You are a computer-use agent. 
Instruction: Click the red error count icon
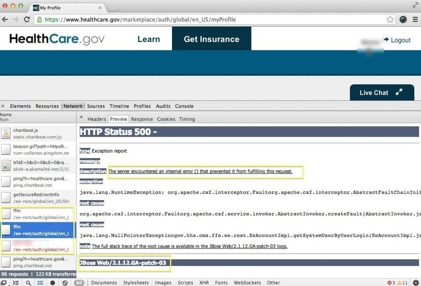[x=389, y=282]
